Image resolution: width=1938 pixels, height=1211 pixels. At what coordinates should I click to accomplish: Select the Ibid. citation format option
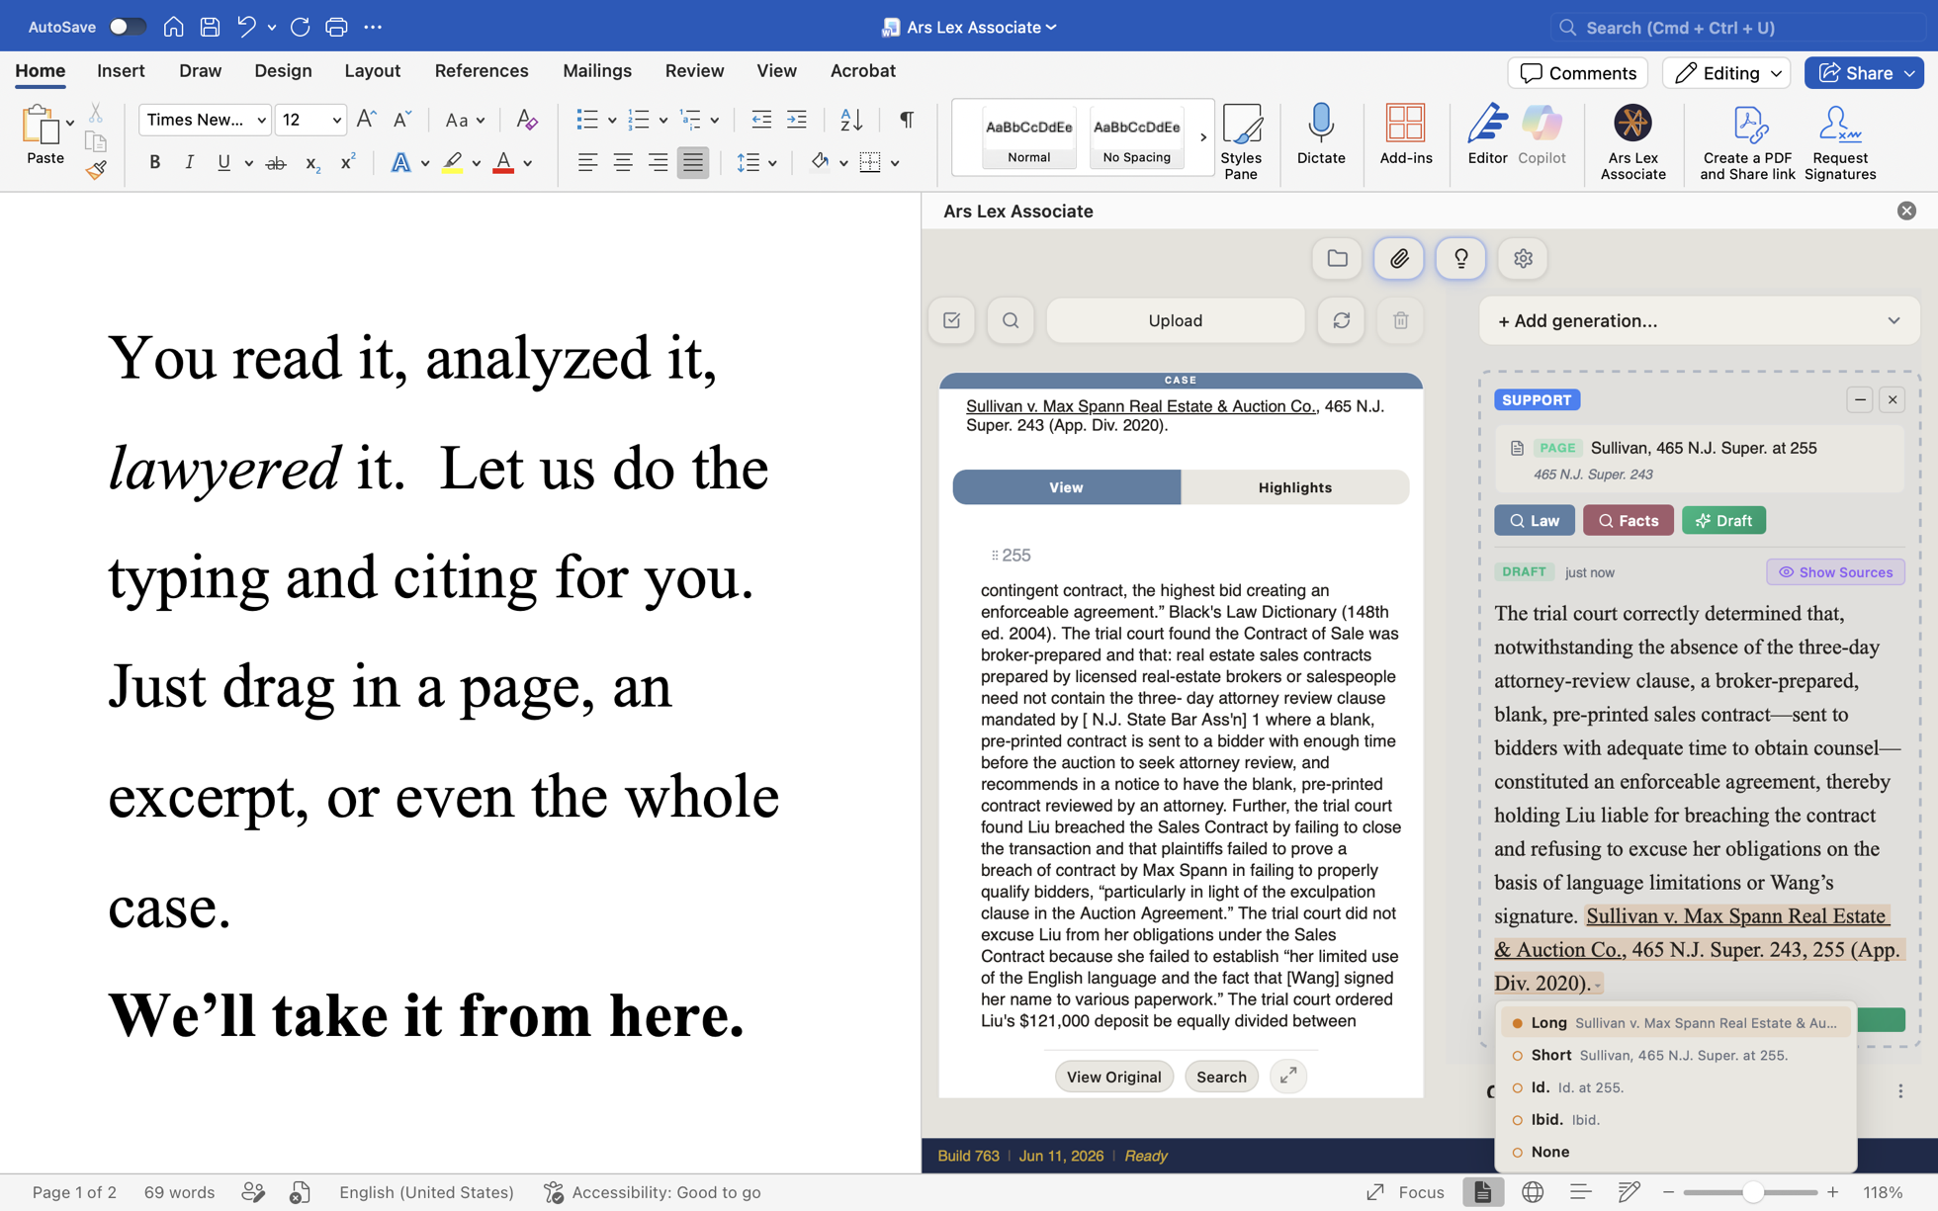tap(1676, 1119)
